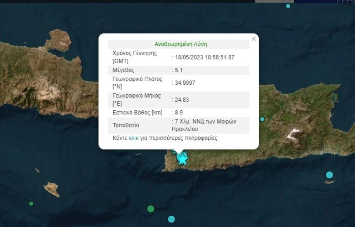Click the focal depth value 8.9
355x227 pixels.
(x=179, y=112)
